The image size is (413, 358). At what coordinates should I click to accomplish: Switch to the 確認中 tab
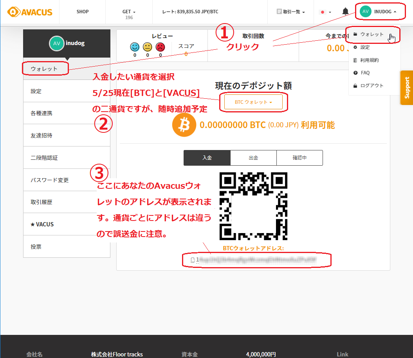(x=299, y=157)
